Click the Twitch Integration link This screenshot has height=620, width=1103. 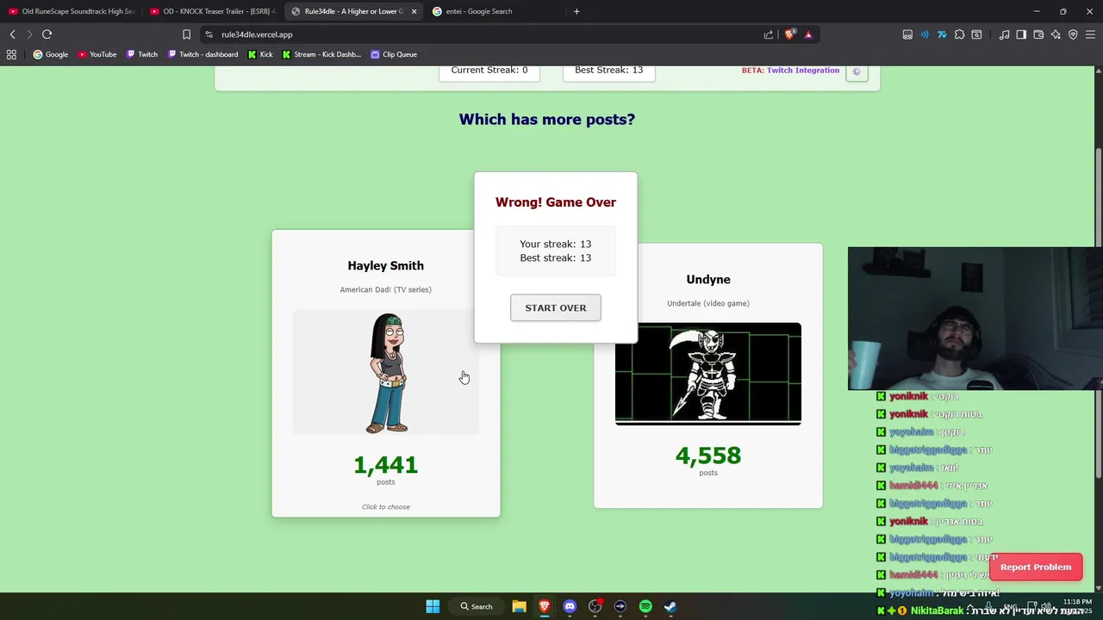[x=802, y=71]
